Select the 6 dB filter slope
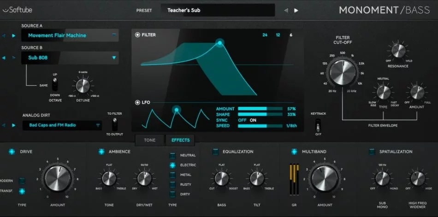This screenshot has height=217, width=438. pyautogui.click(x=291, y=35)
